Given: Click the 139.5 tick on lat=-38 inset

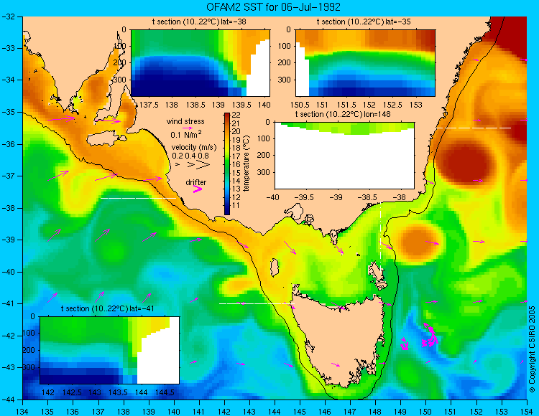Looking at the screenshot, I should (x=242, y=105).
